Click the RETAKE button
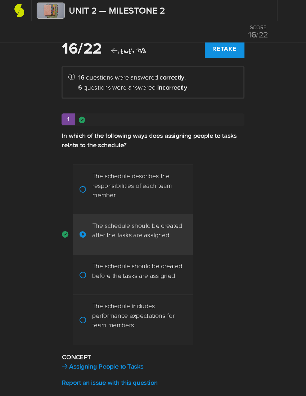The width and height of the screenshot is (306, 396). point(224,49)
